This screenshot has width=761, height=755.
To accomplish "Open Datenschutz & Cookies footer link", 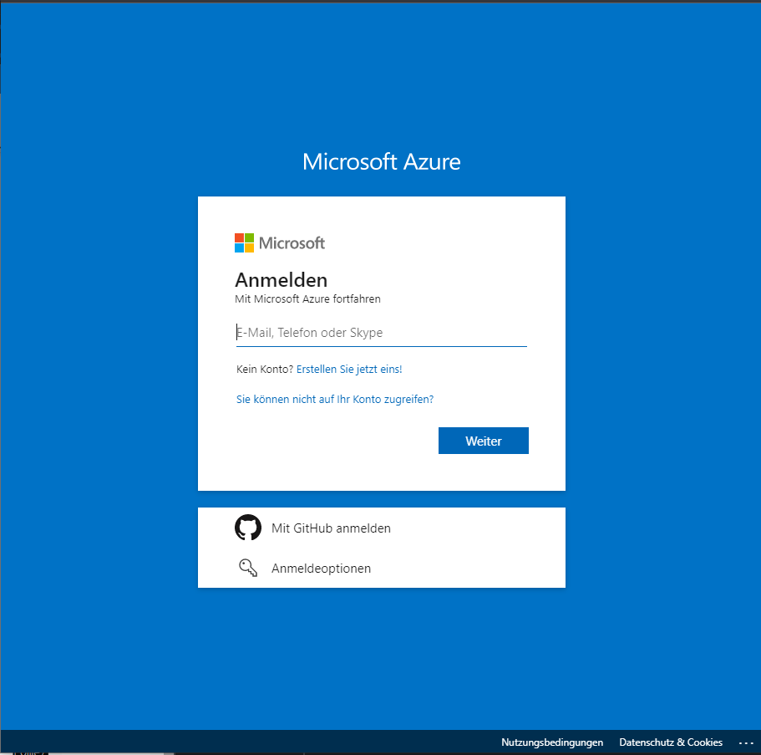I will coord(671,742).
